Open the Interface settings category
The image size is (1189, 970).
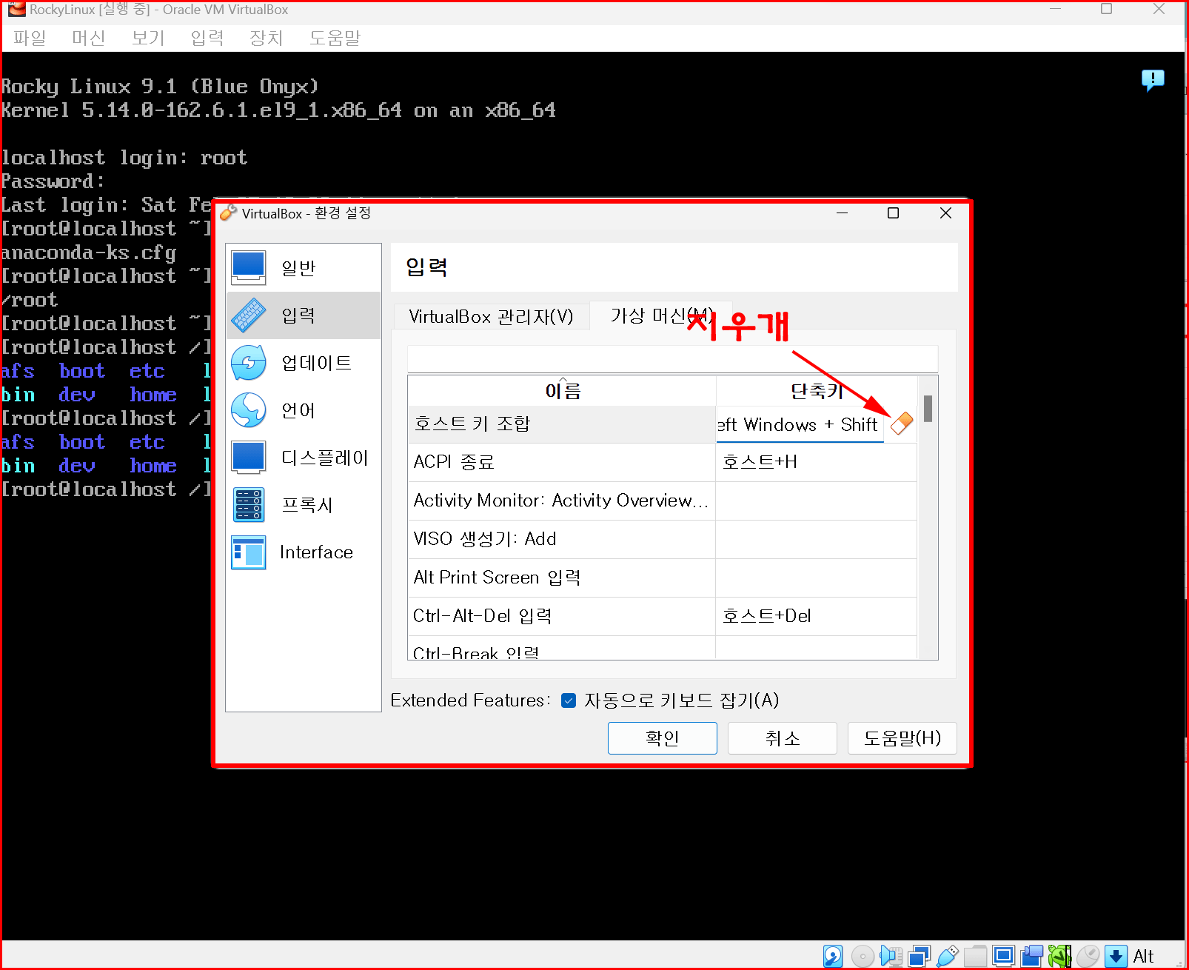[x=304, y=552]
